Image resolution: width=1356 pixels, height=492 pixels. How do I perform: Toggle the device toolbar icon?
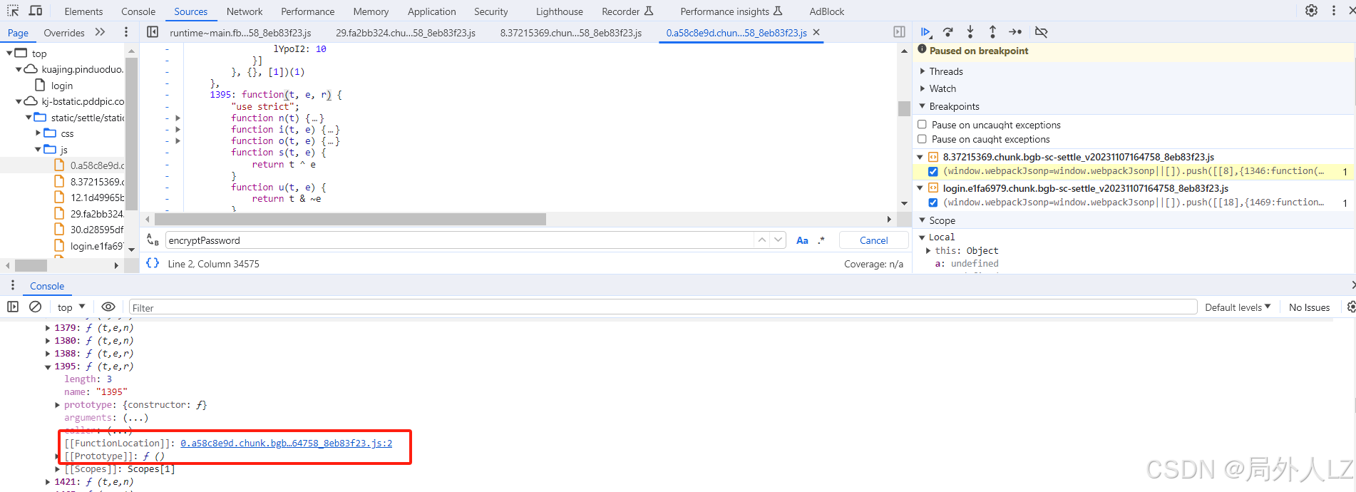pos(36,11)
